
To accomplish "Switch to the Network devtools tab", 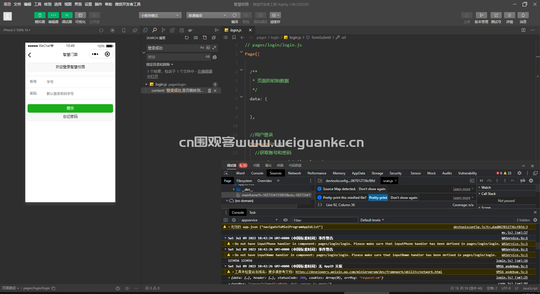I will tap(294, 173).
